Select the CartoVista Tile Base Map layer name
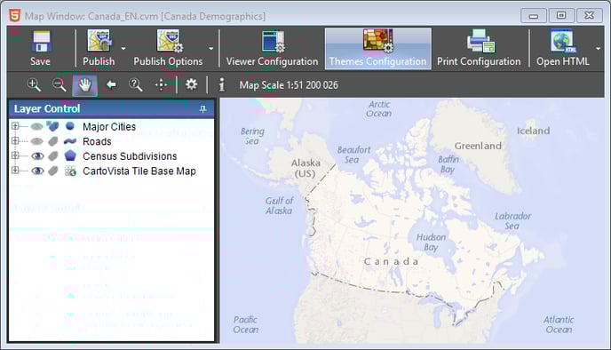The height and width of the screenshot is (350, 611). [x=139, y=171]
